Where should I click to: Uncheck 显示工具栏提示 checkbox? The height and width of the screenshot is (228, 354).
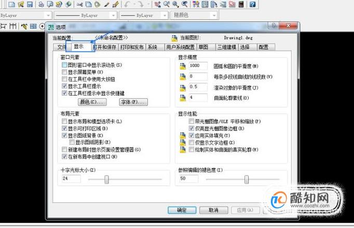[x=64, y=86]
